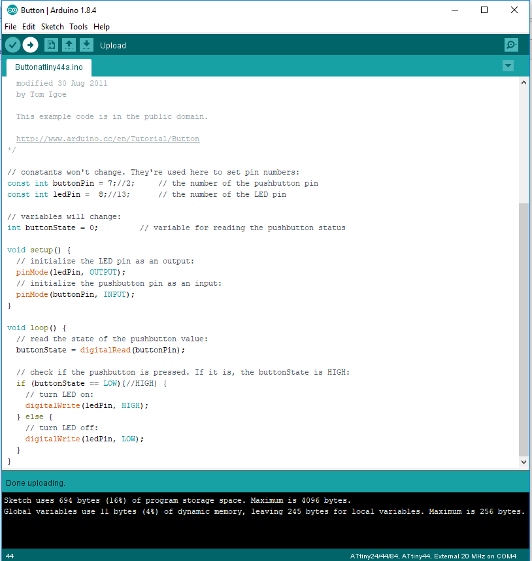Click the editor scrollbar down arrow

(524, 462)
